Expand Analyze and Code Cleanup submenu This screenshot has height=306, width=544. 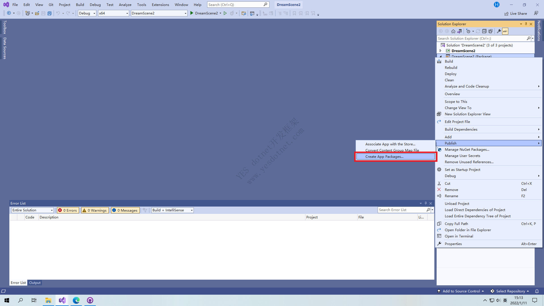489,86
